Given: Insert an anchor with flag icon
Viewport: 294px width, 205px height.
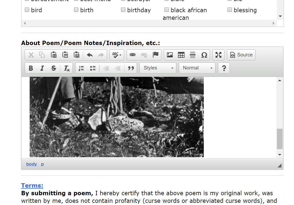Looking at the screenshot, I should click(x=155, y=55).
